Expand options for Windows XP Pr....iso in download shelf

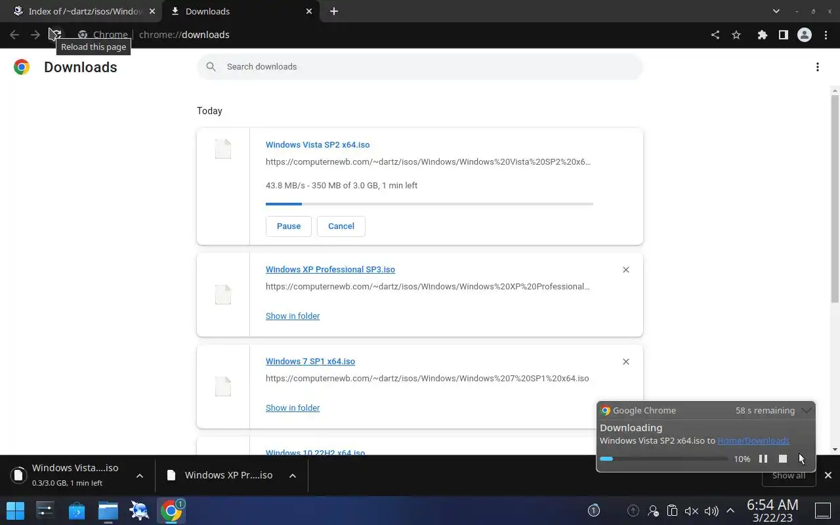pyautogui.click(x=293, y=476)
